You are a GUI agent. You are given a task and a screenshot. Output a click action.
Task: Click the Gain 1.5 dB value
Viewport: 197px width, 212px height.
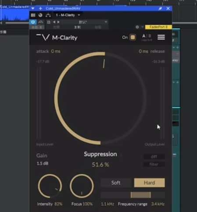coord(43,164)
